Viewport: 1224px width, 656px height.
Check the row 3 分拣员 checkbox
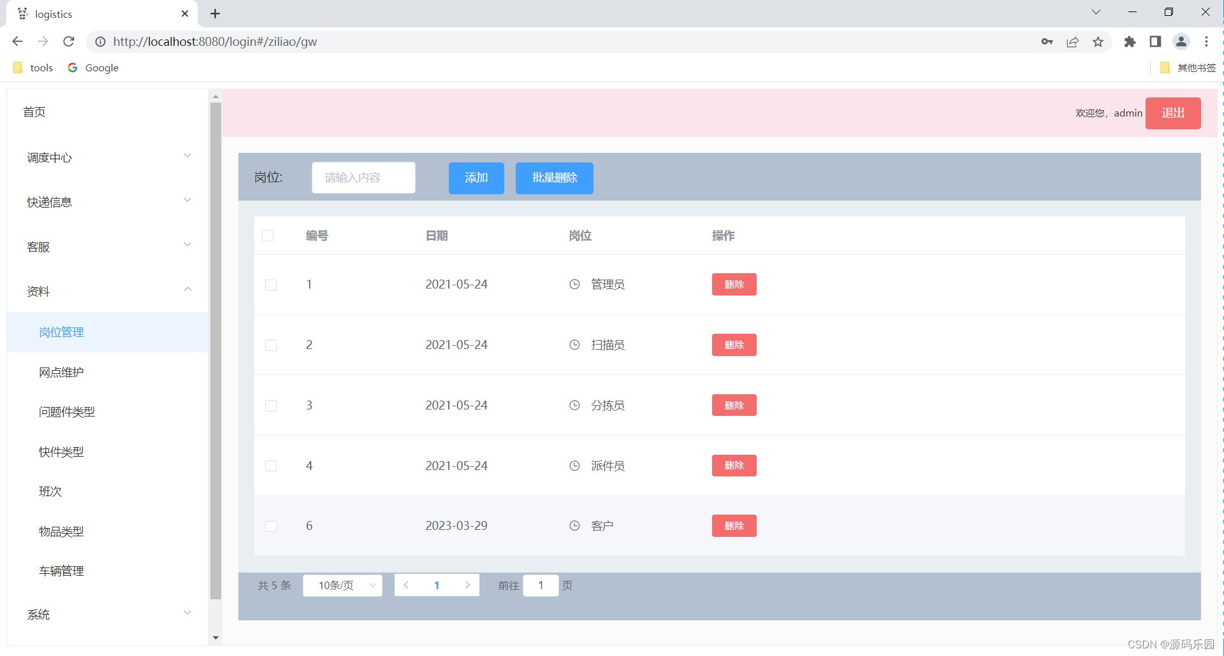click(x=271, y=406)
